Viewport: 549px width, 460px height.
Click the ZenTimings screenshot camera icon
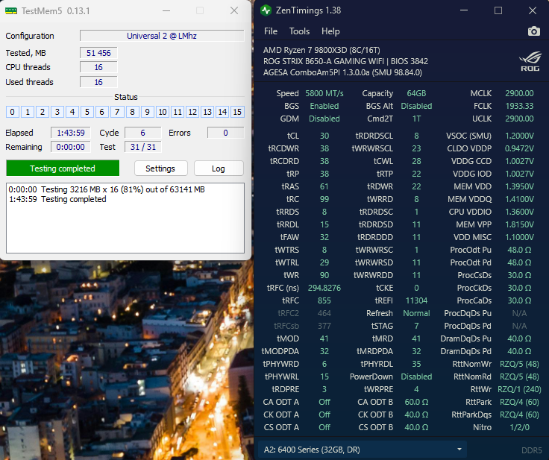(x=533, y=31)
